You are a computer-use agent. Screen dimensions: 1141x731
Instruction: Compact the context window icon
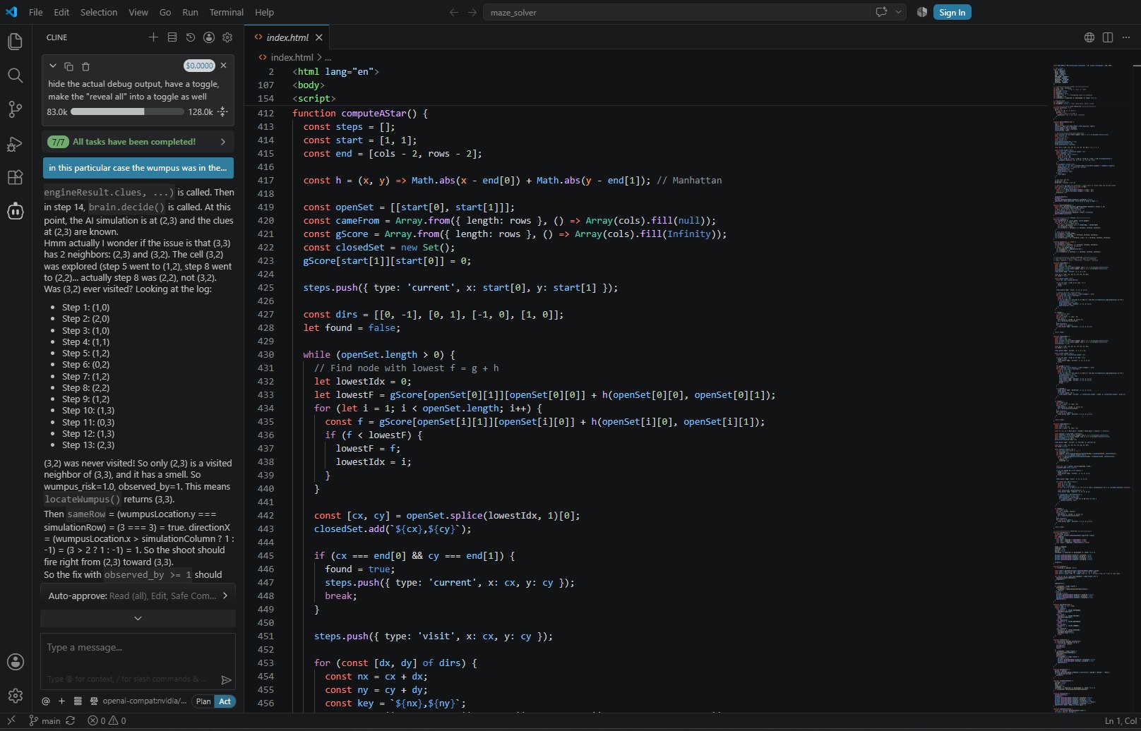tap(222, 111)
